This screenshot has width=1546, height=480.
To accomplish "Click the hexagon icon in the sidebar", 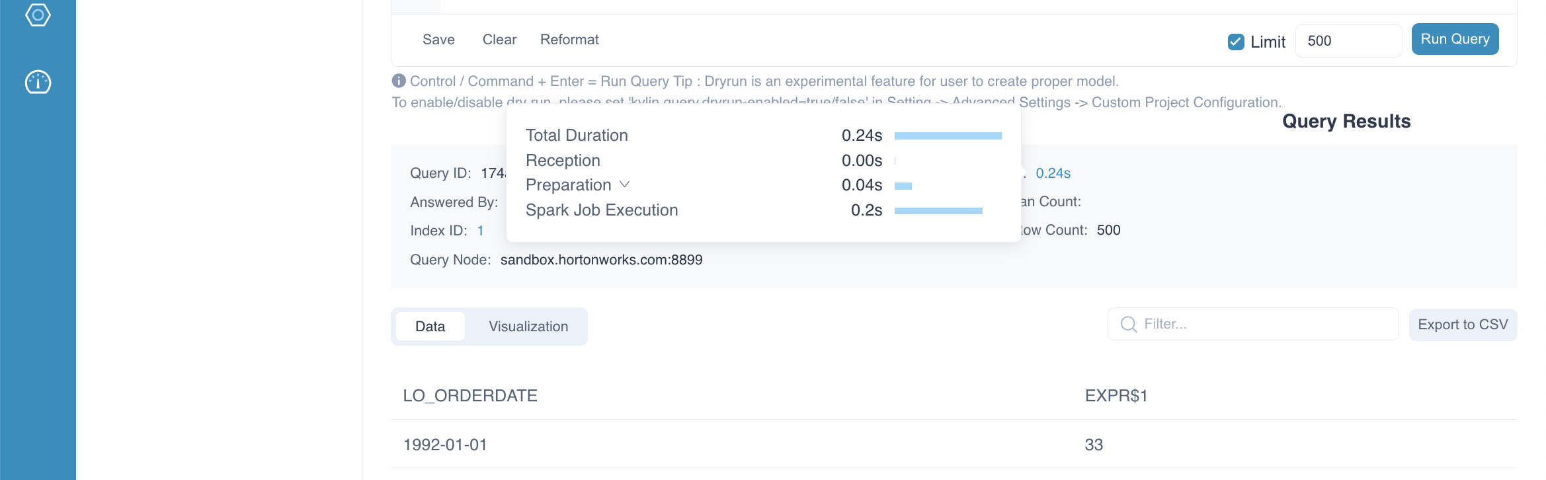I will [38, 15].
